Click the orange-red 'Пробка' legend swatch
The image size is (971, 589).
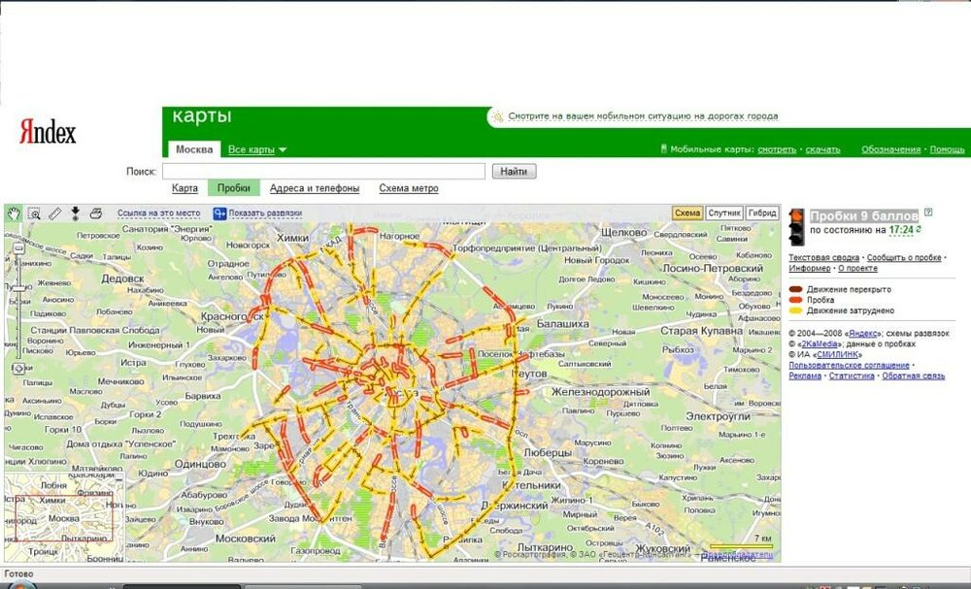pos(796,300)
